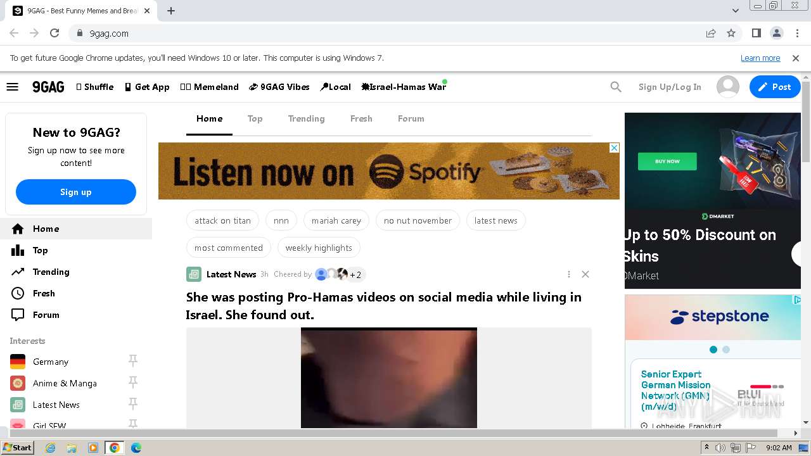Select the attack on titan tag
The height and width of the screenshot is (456, 811).
222,220
